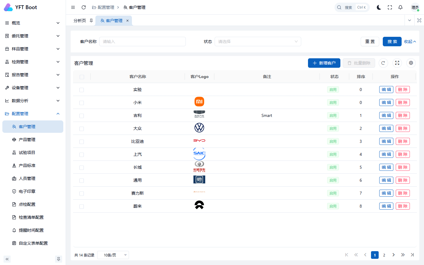Select the 蔚来 row checkbox

pyautogui.click(x=82, y=206)
